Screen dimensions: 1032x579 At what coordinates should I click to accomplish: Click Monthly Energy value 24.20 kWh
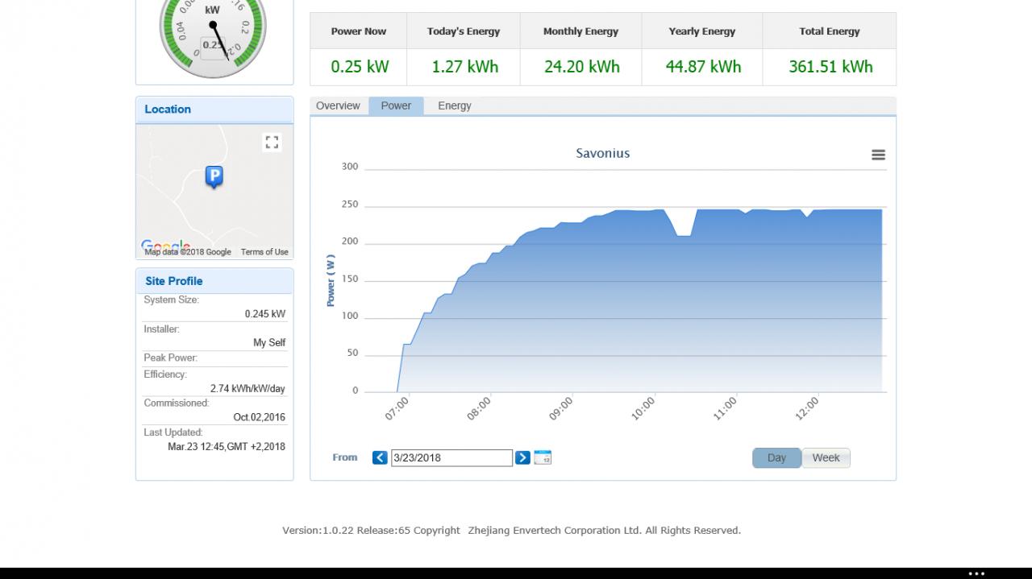581,67
